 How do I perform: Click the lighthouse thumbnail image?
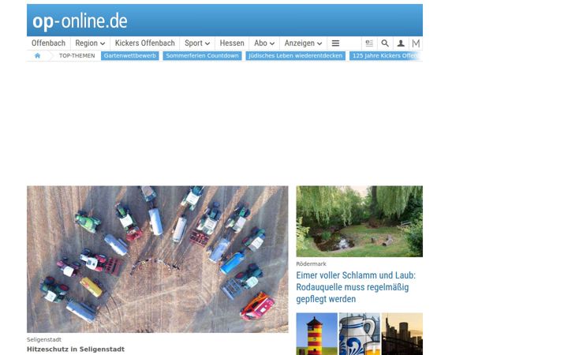pos(316,334)
